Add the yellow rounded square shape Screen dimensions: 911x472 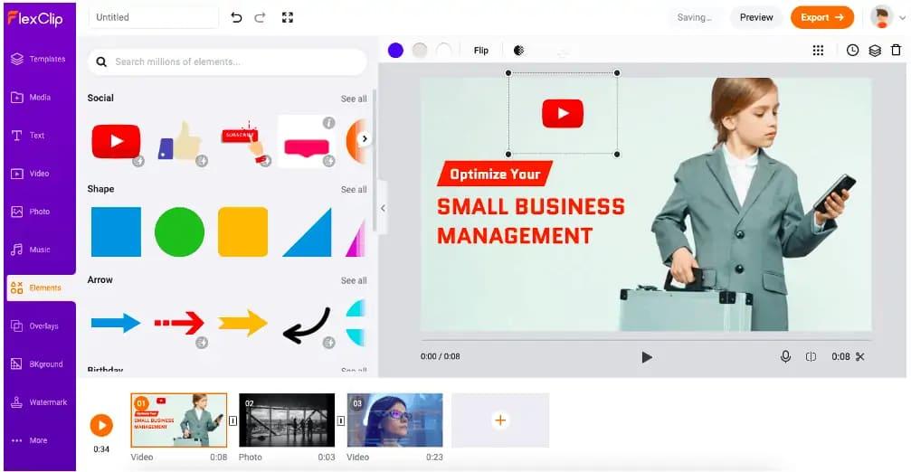point(242,231)
